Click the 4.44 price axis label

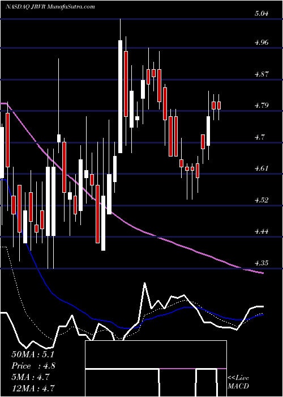[x=261, y=231]
